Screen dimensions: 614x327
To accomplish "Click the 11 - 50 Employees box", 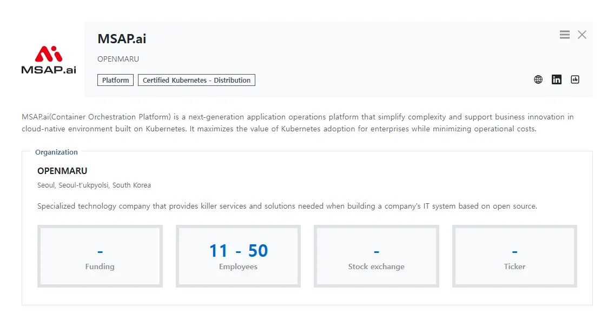I will point(238,256).
